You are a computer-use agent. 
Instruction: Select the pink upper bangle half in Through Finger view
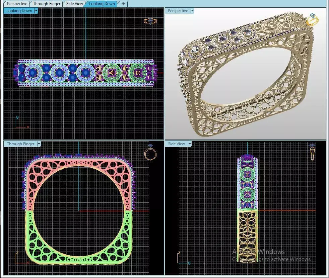coord(79,163)
